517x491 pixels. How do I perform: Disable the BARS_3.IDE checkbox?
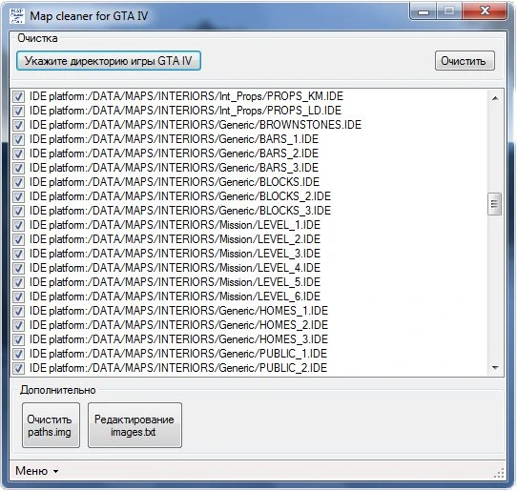point(18,168)
